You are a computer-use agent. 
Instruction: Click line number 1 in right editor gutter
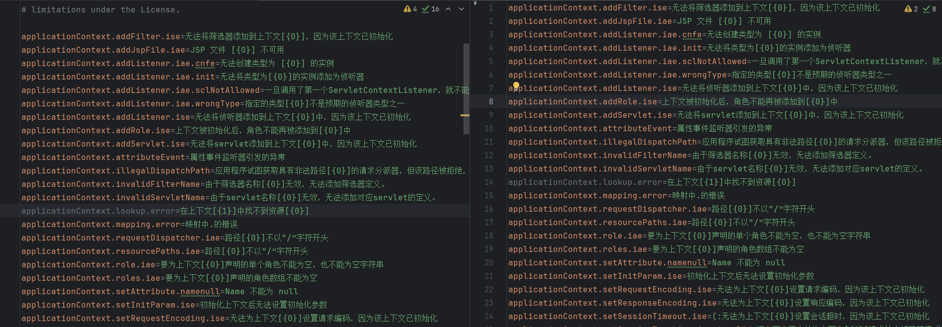tap(491, 7)
